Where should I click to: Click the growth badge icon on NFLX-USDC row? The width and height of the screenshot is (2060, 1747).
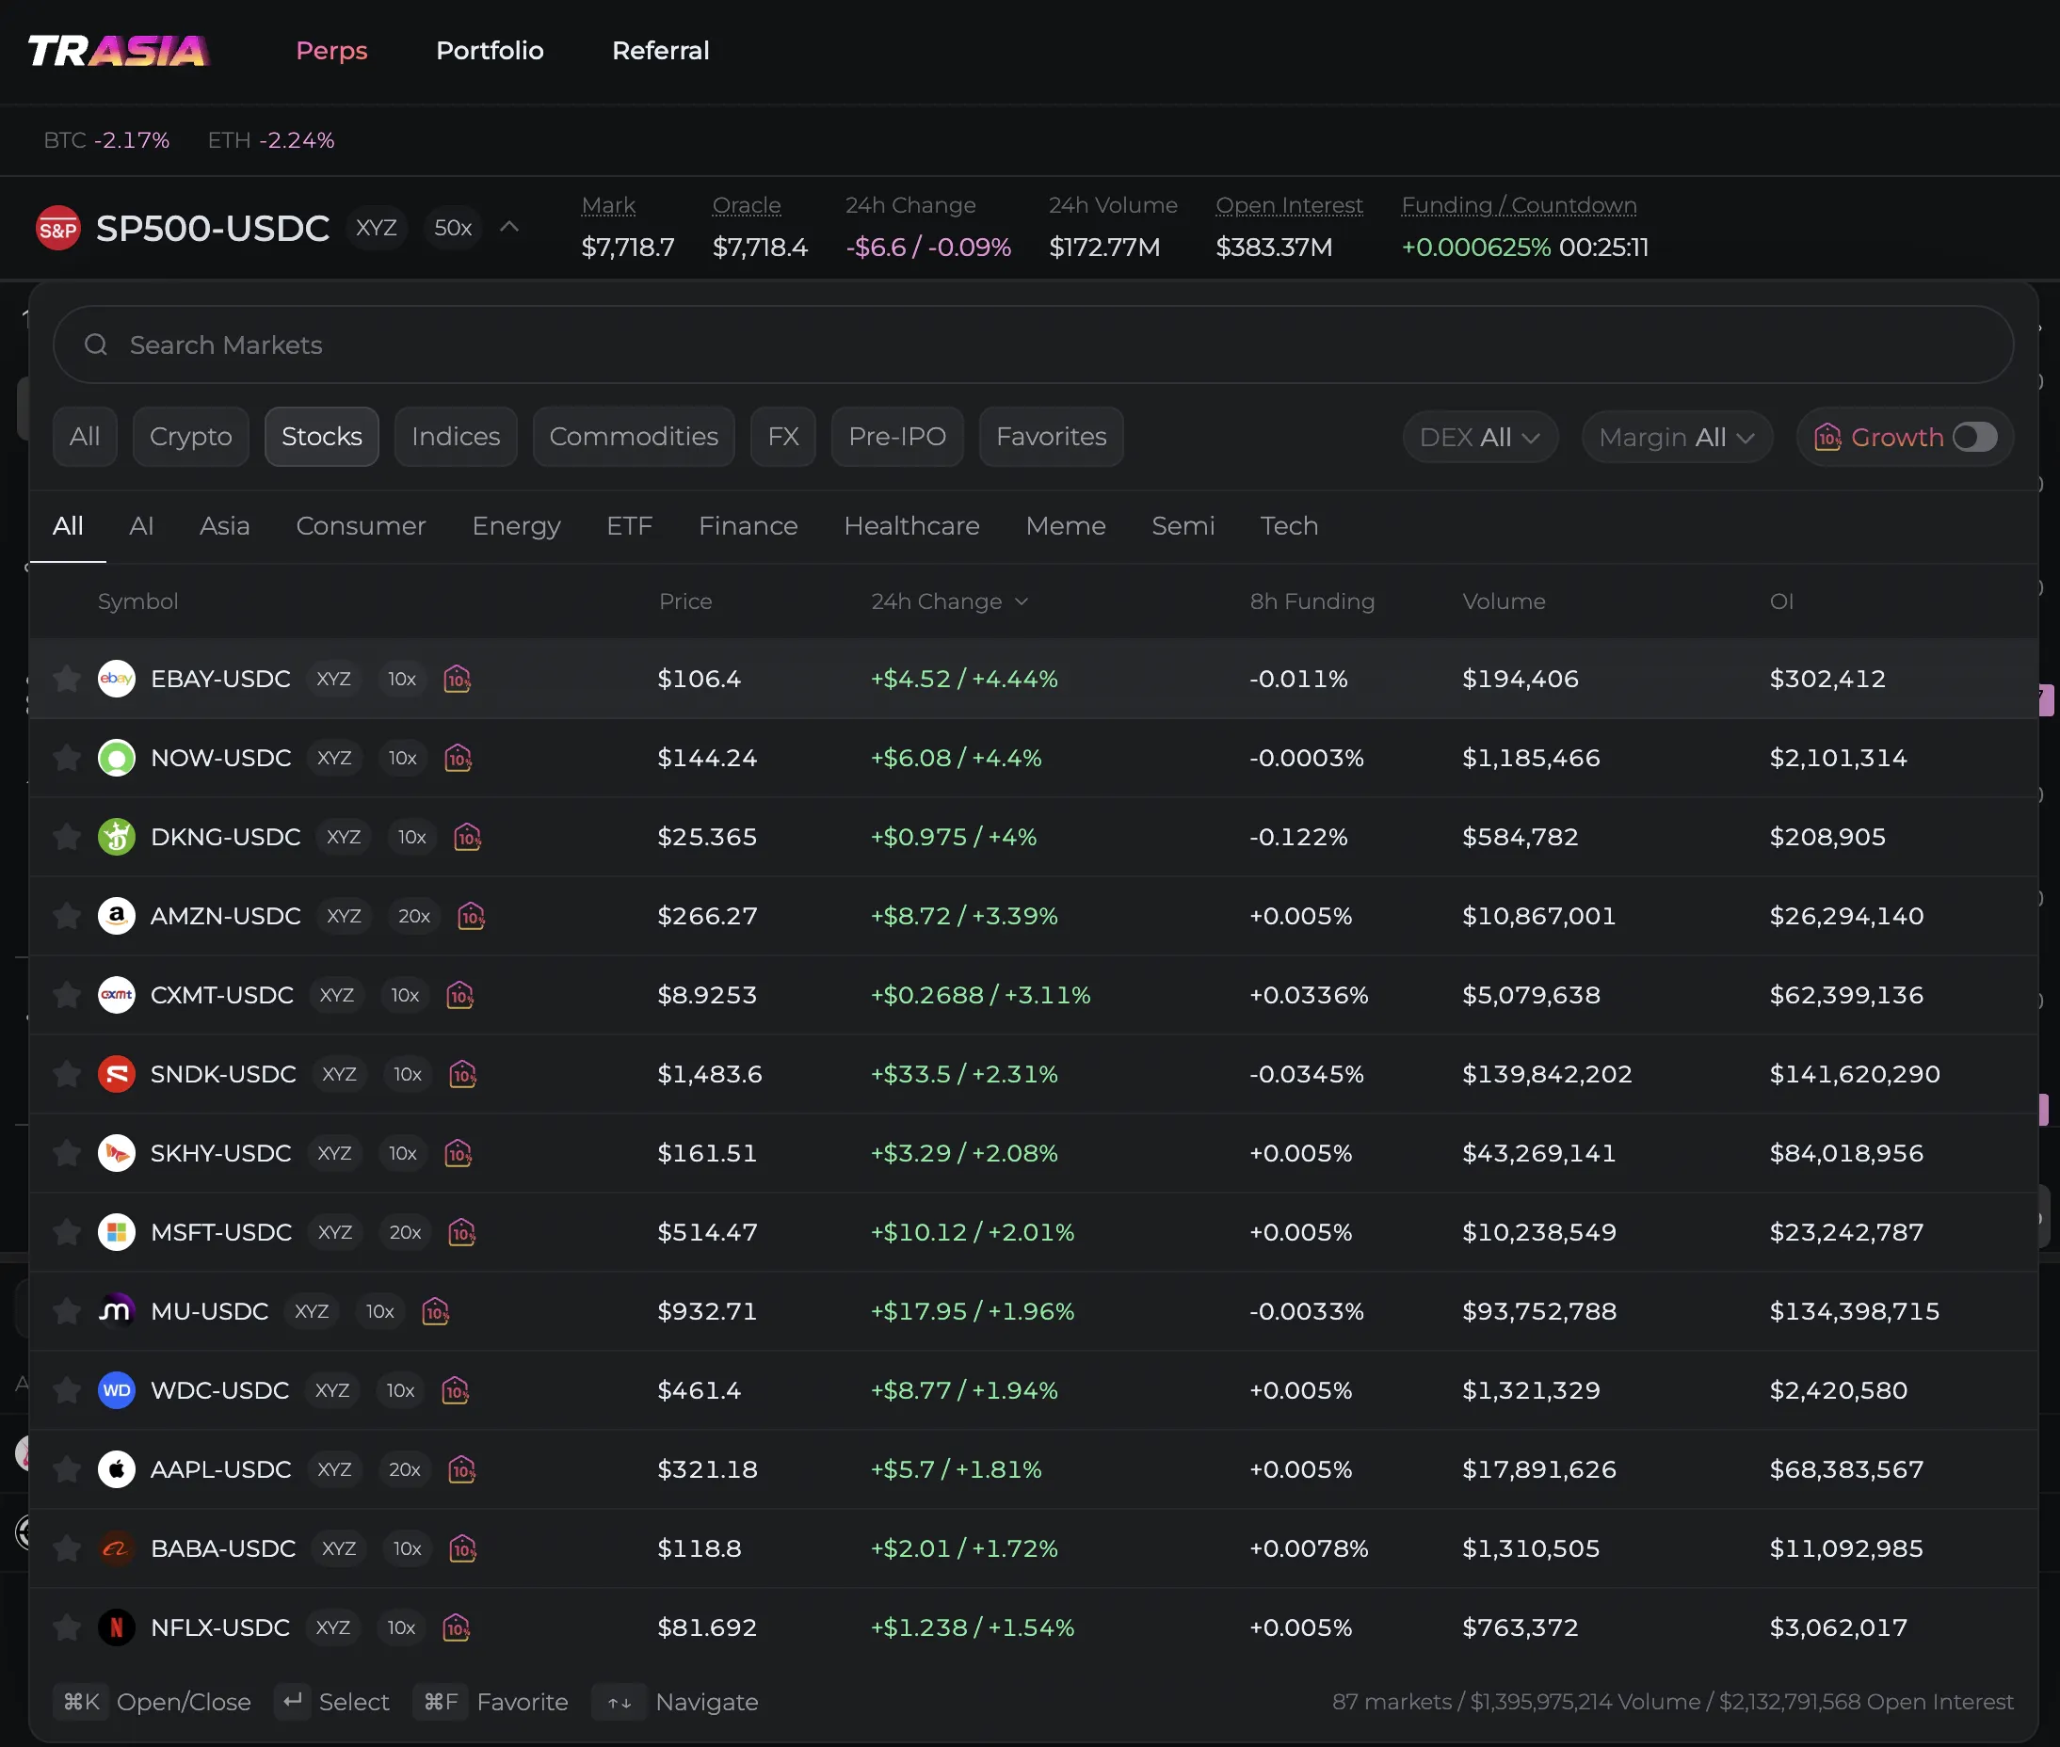coord(457,1627)
